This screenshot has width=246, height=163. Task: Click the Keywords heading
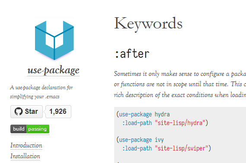click(x=148, y=24)
